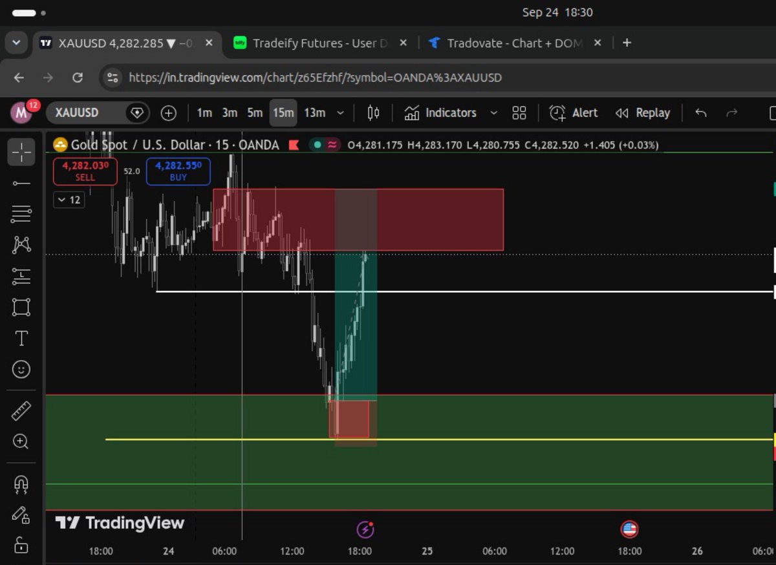Go forward in browser history
Viewport: 776px width, 565px height.
coord(48,78)
